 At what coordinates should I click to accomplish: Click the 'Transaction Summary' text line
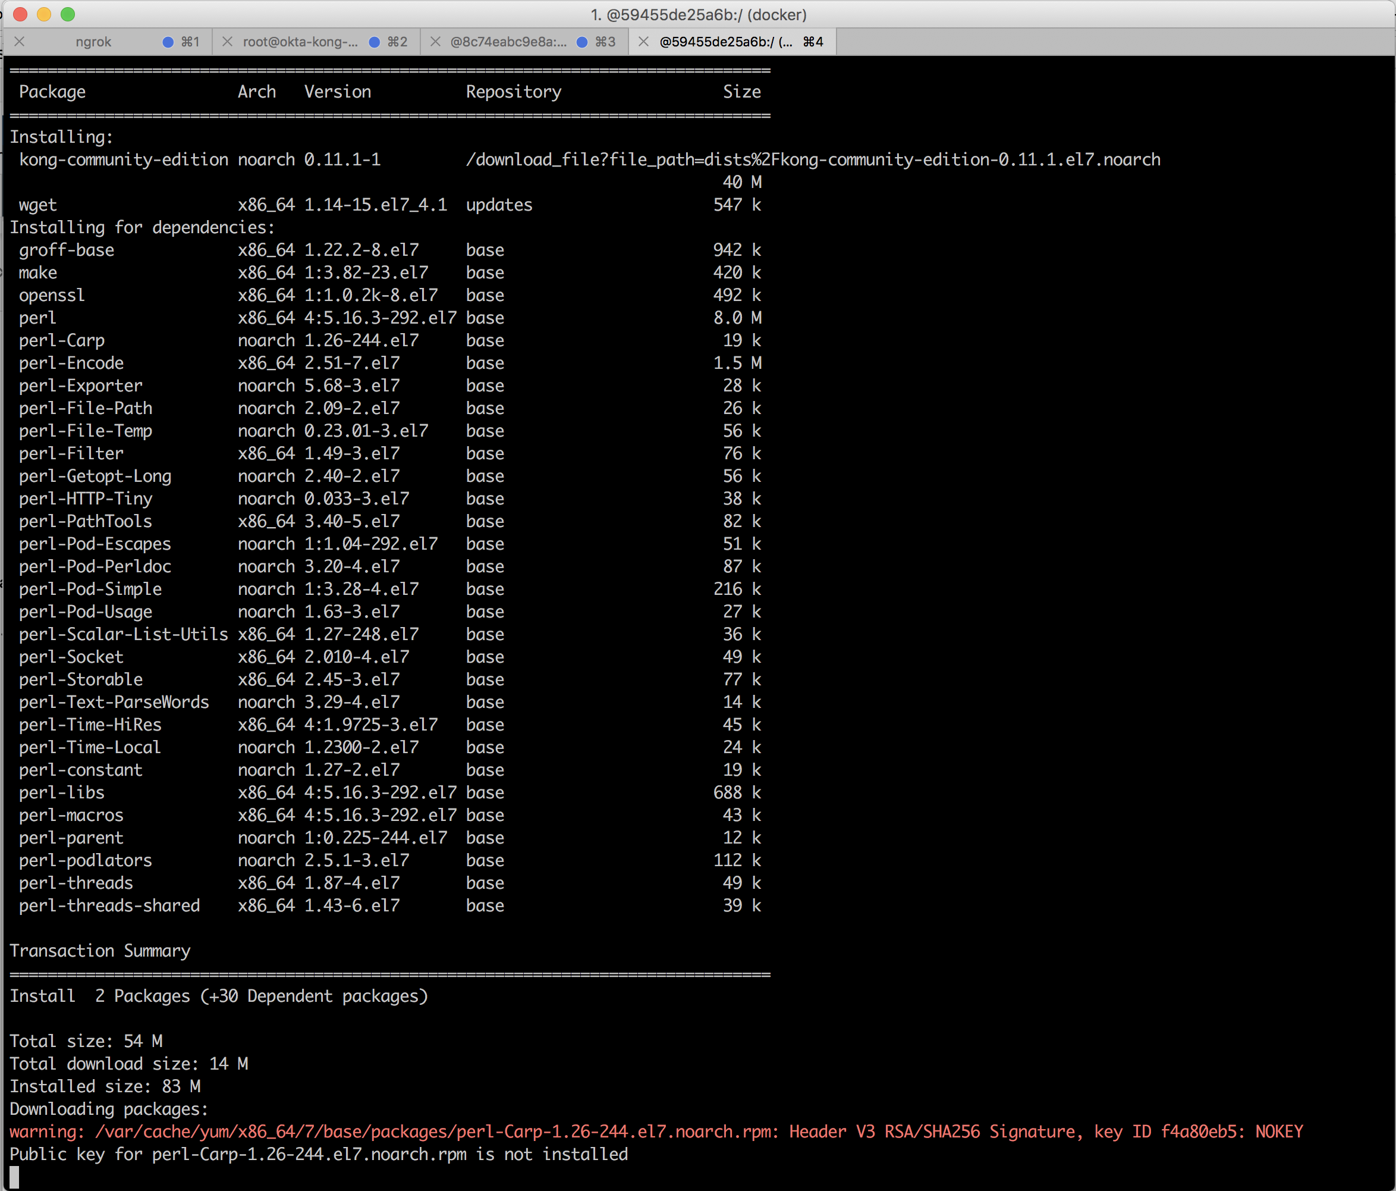coord(100,951)
